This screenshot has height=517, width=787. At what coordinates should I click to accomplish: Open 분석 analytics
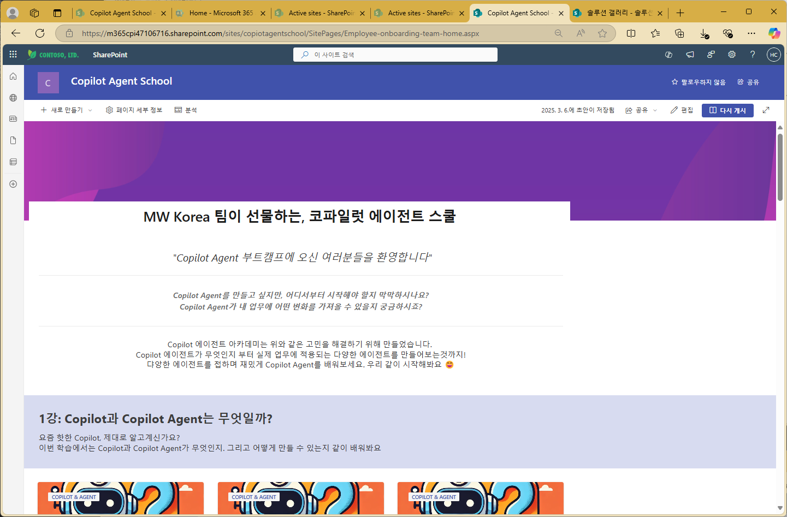[186, 110]
